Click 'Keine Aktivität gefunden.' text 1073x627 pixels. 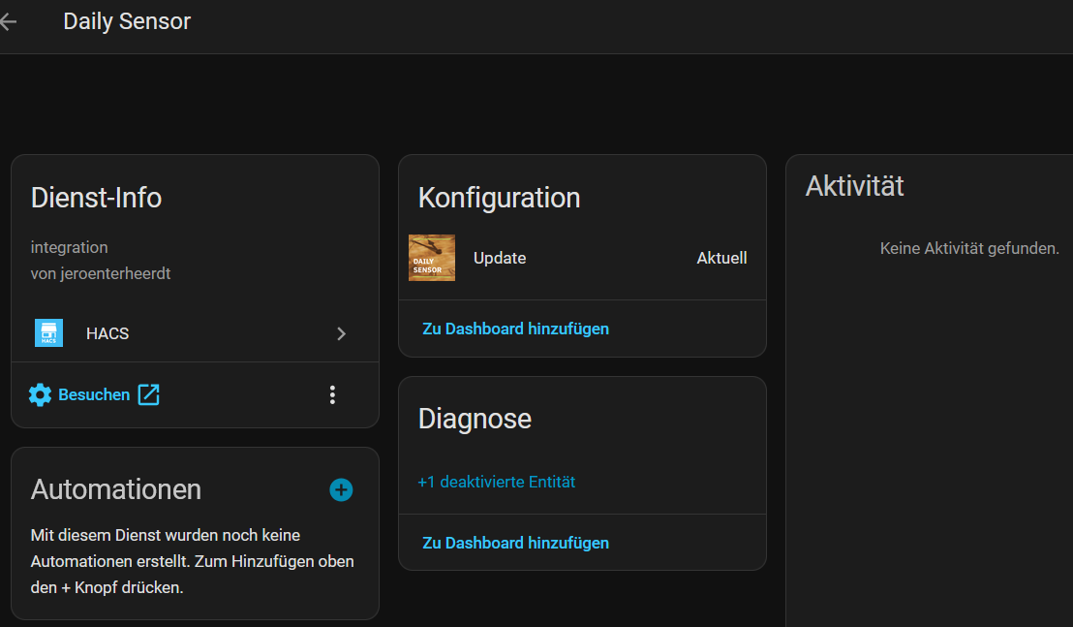[969, 248]
